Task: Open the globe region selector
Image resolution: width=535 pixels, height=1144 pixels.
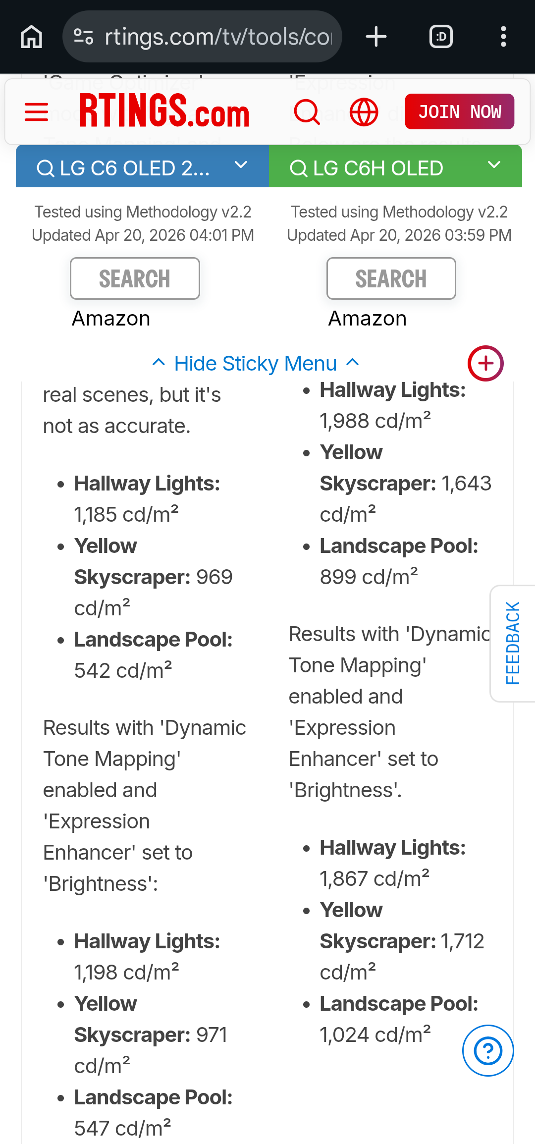Action: tap(364, 112)
